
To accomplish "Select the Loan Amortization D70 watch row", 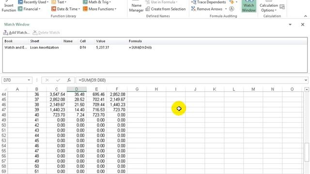I will [155, 47].
